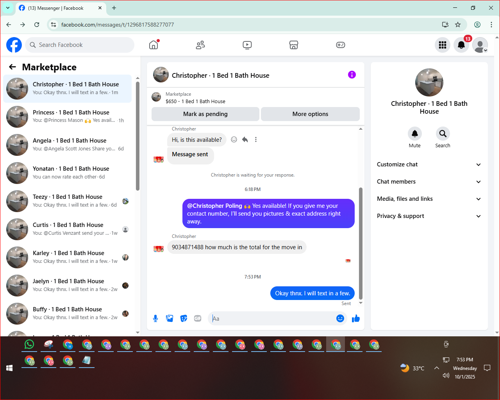Go back with the browser back arrow
Viewport: 500px width, 400px height.
tap(9, 25)
